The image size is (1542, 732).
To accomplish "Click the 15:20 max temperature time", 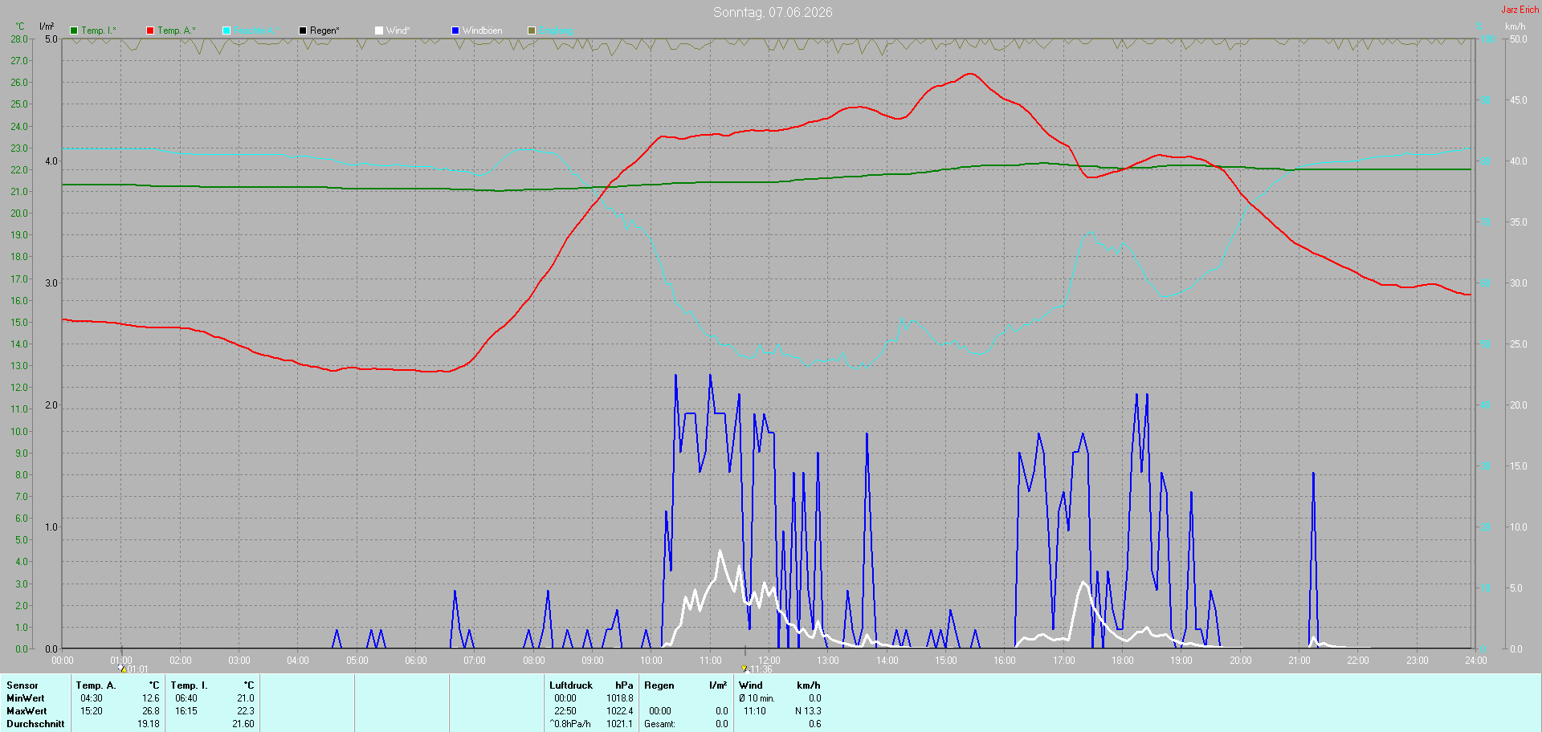I will tap(92, 711).
